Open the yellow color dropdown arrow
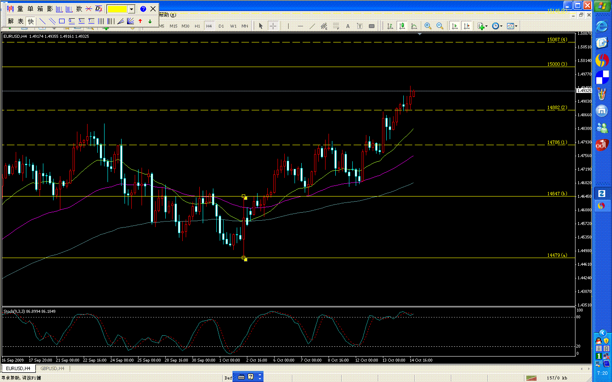This screenshot has width=612, height=382. click(x=132, y=9)
